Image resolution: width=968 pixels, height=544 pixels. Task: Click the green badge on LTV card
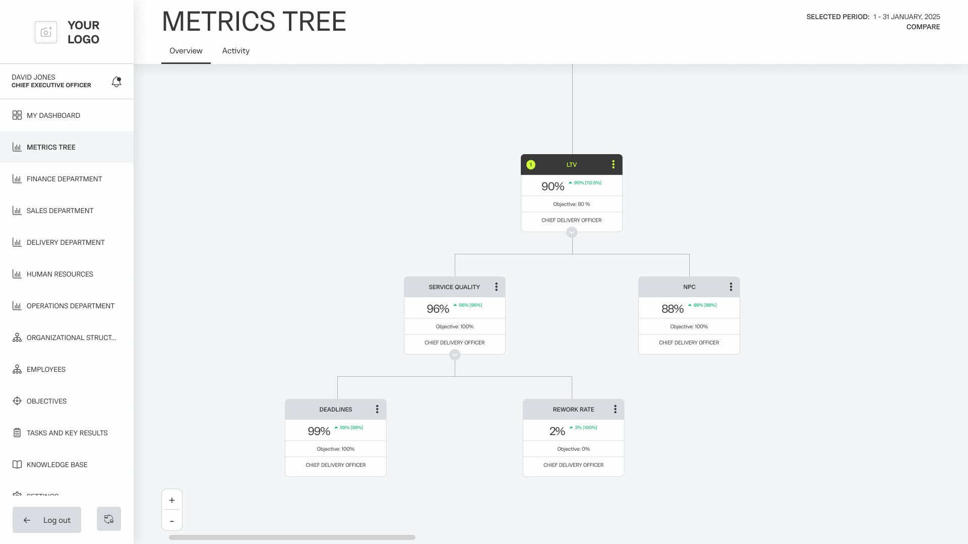point(531,165)
